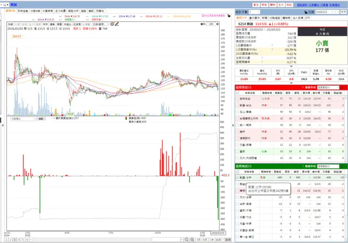Click help icon beside 區間周轉率

[262, 62]
